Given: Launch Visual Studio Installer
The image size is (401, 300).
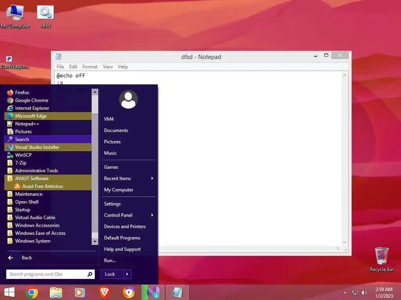Looking at the screenshot, I should coord(48,147).
